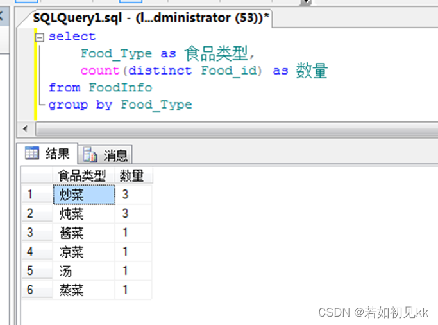Switch to the 结果 results tab

pos(47,154)
